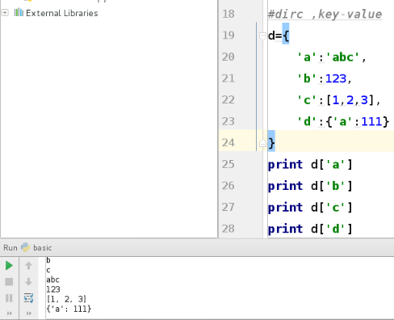Image resolution: width=394 pixels, height=320 pixels.
Task: Show more console actions under soft-wrap icon
Action: click(x=28, y=314)
